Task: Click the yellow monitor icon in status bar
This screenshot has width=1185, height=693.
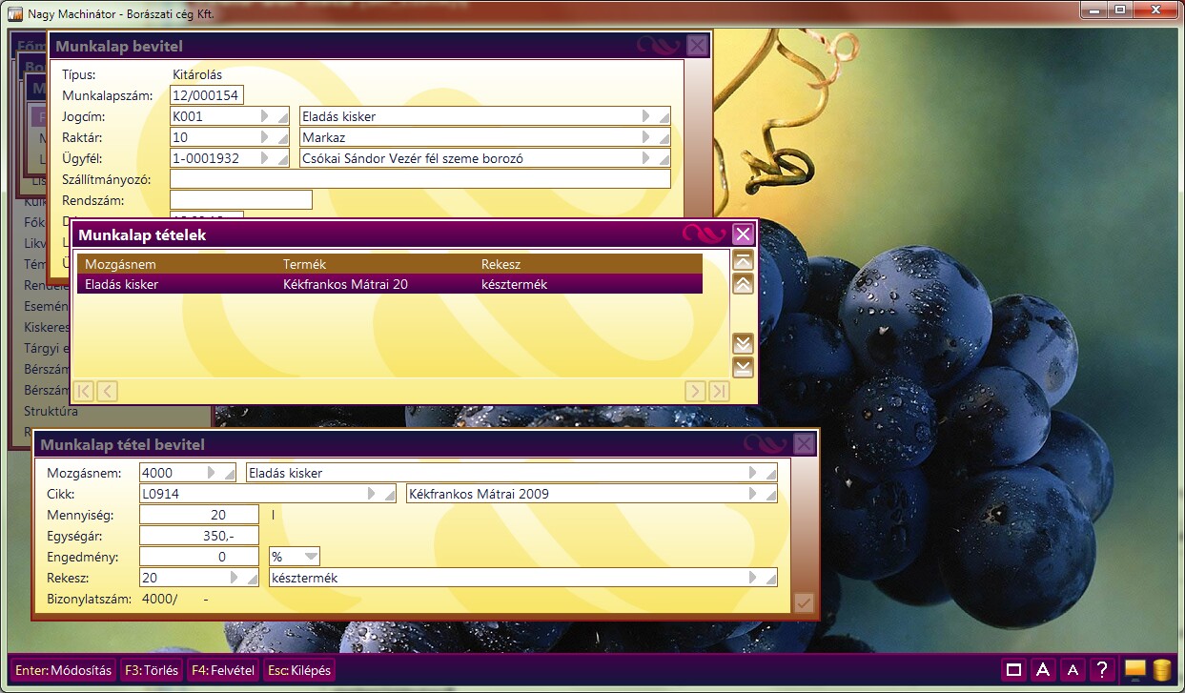Action: pos(1134,668)
